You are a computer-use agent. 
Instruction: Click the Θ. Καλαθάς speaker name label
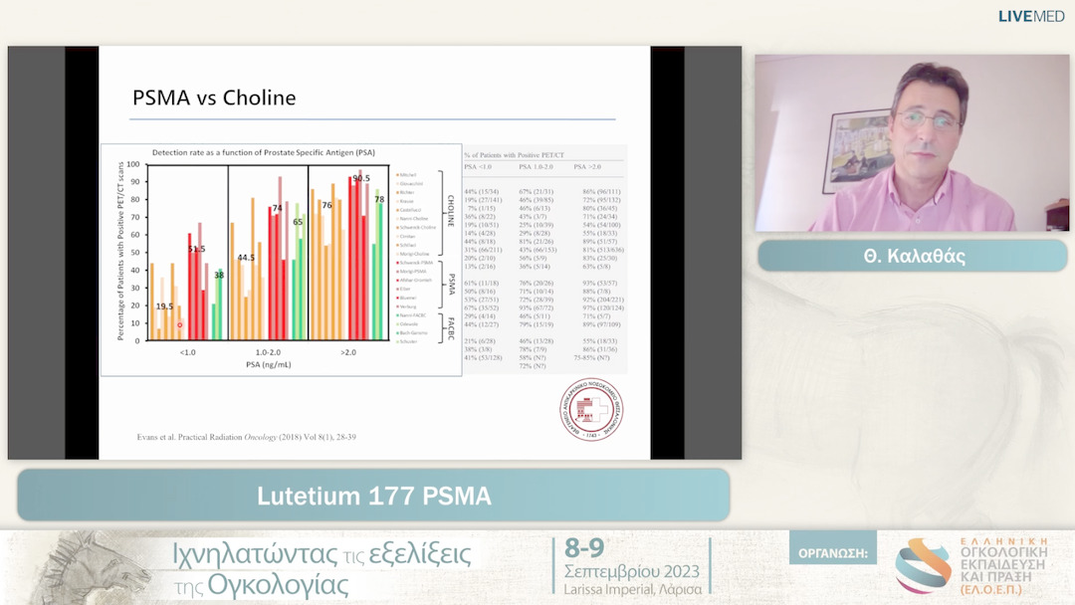[x=912, y=256]
